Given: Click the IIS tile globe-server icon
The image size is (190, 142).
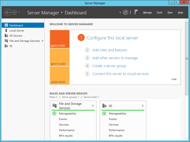Looking at the screenshot, I should coord(104,106).
